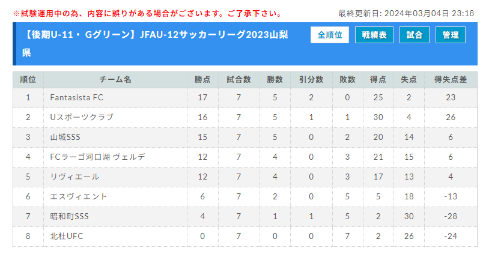This screenshot has width=483, height=254.
Task: Click the 得点 column header
Action: coord(378,80)
